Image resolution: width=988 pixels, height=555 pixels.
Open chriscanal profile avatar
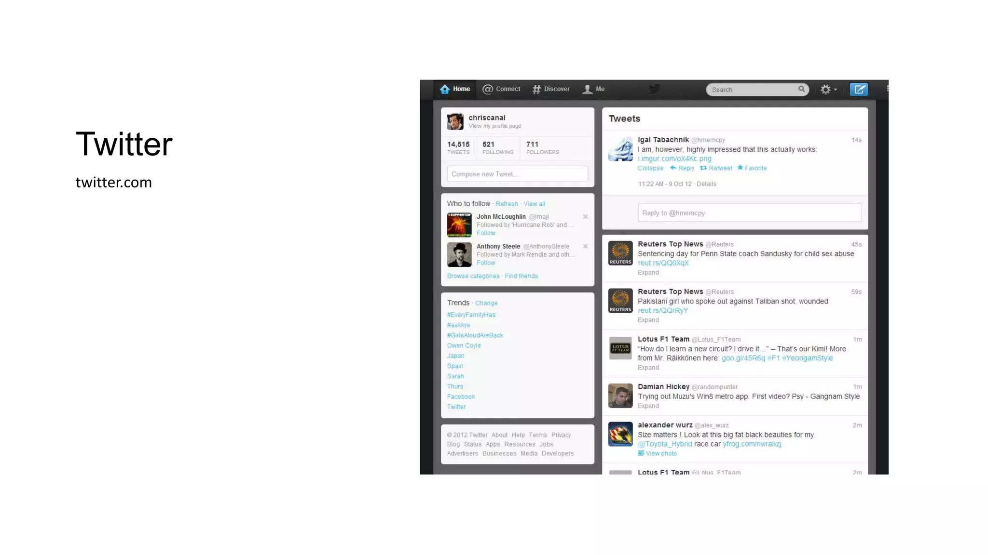click(x=455, y=121)
